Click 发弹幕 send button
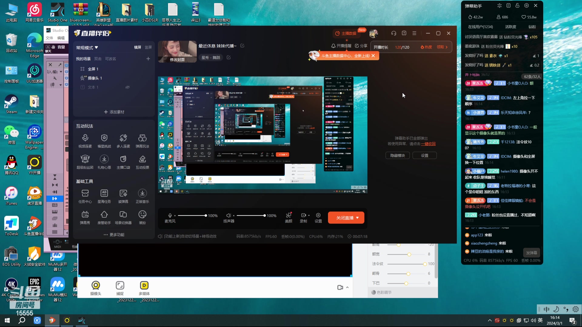582x327 pixels. pos(531,253)
